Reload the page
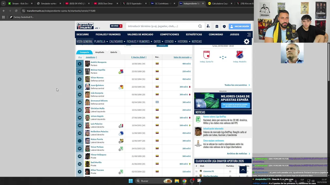Viewport: 330px width, 185px height. click(16, 11)
